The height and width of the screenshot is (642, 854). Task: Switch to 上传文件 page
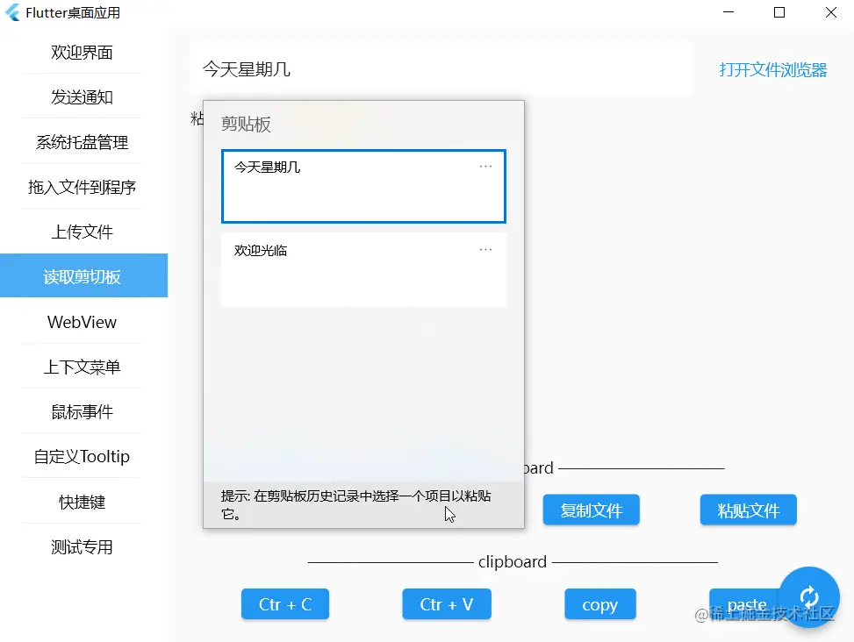coord(82,232)
